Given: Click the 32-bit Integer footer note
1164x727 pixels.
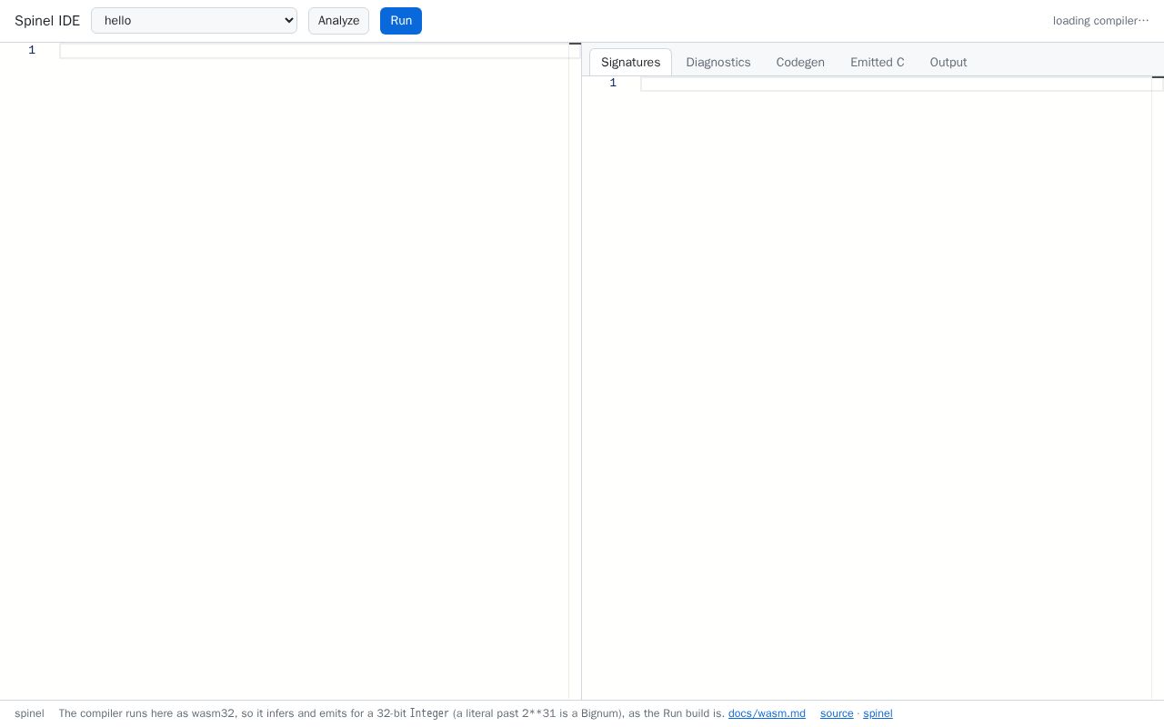Looking at the screenshot, I should click(x=392, y=713).
